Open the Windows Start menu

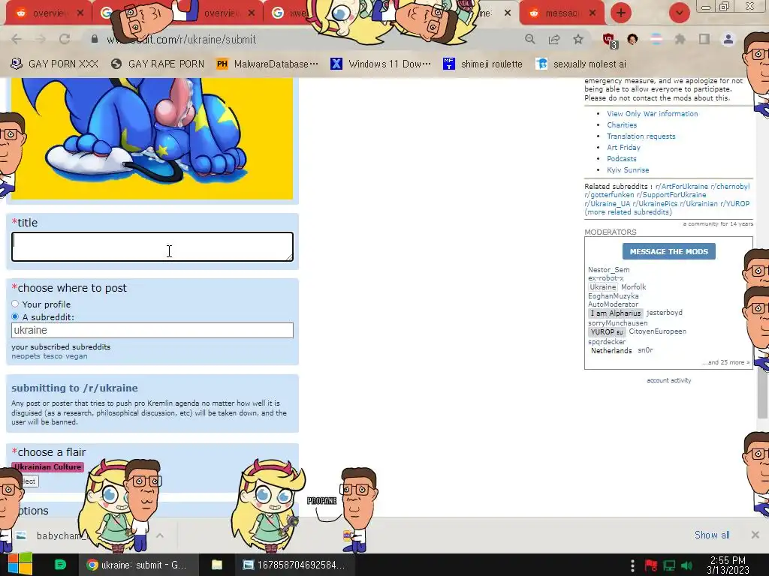pos(20,565)
